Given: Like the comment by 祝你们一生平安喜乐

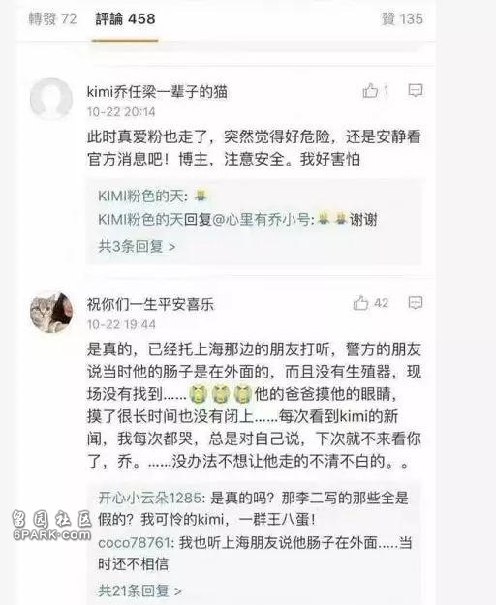Looking at the screenshot, I should click(x=370, y=303).
